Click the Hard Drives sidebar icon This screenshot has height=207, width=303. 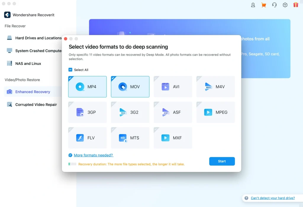tap(9, 38)
